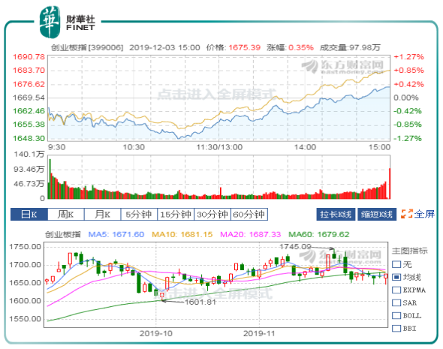The image size is (443, 349).
Task: Open the 30分钟 chart tab
Action: (212, 215)
